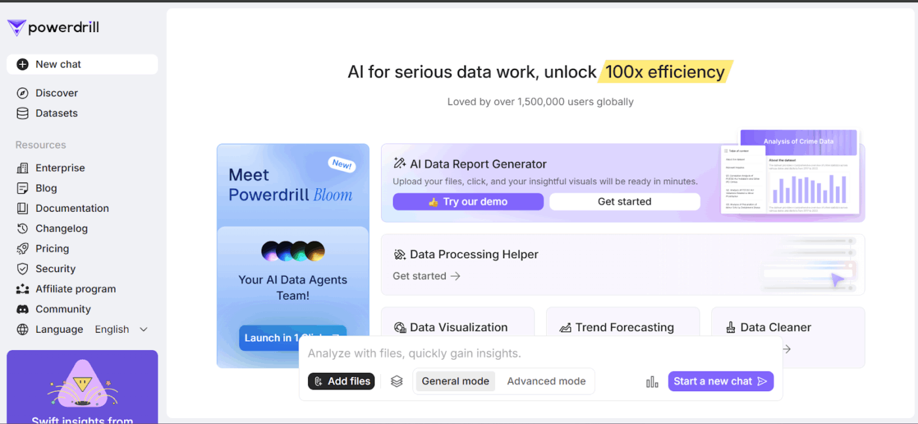Switch to General mode
Image resolution: width=918 pixels, height=424 pixels.
455,381
